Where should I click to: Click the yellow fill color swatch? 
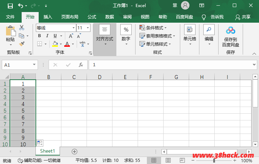coord(55,44)
